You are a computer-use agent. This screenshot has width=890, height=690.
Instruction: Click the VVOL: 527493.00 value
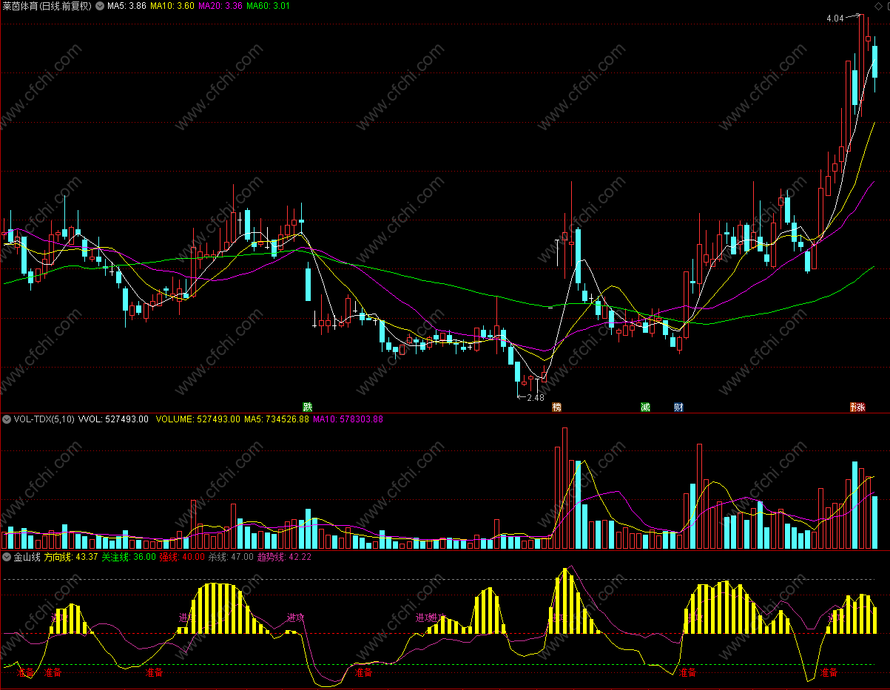[x=113, y=419]
